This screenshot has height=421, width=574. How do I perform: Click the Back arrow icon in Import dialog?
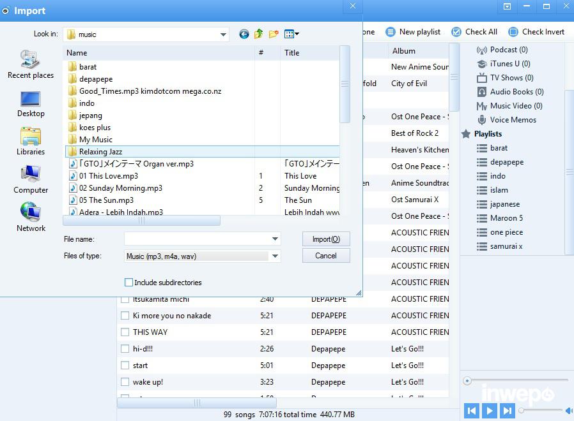[244, 34]
